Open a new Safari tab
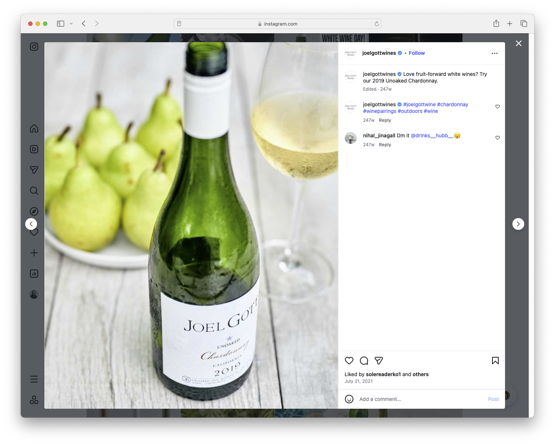 coord(510,24)
